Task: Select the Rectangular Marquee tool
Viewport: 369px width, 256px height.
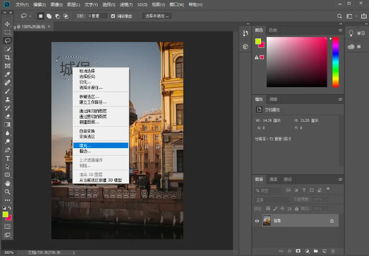Action: [7, 32]
